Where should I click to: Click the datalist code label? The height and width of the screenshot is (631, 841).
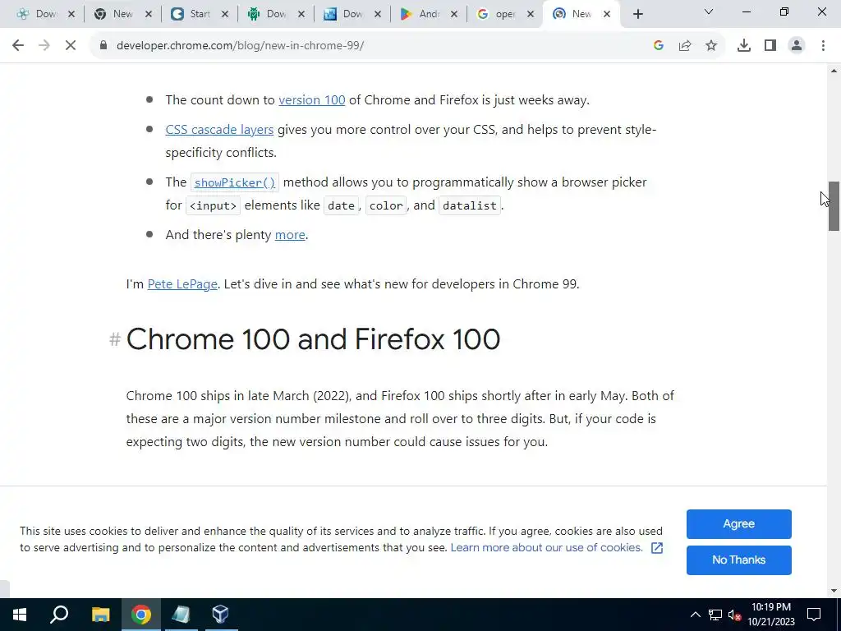[470, 206]
